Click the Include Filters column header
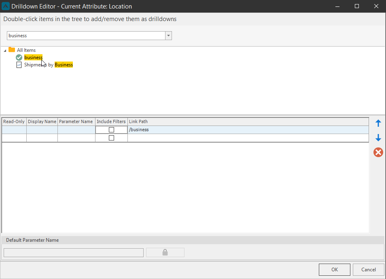The width and height of the screenshot is (386, 279). (x=111, y=121)
